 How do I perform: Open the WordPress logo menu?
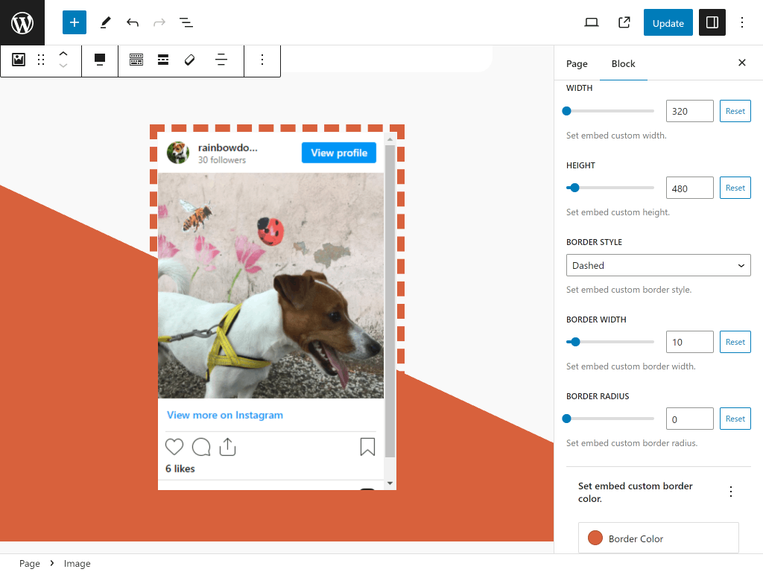click(x=22, y=22)
